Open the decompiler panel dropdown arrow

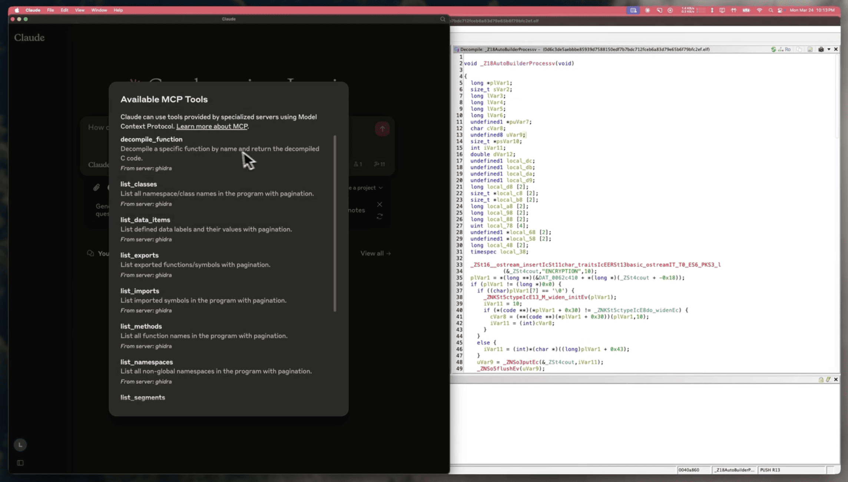[x=829, y=49]
